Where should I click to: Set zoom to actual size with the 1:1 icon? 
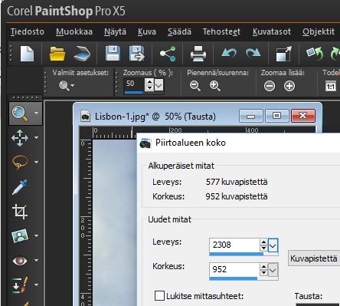(x=331, y=86)
